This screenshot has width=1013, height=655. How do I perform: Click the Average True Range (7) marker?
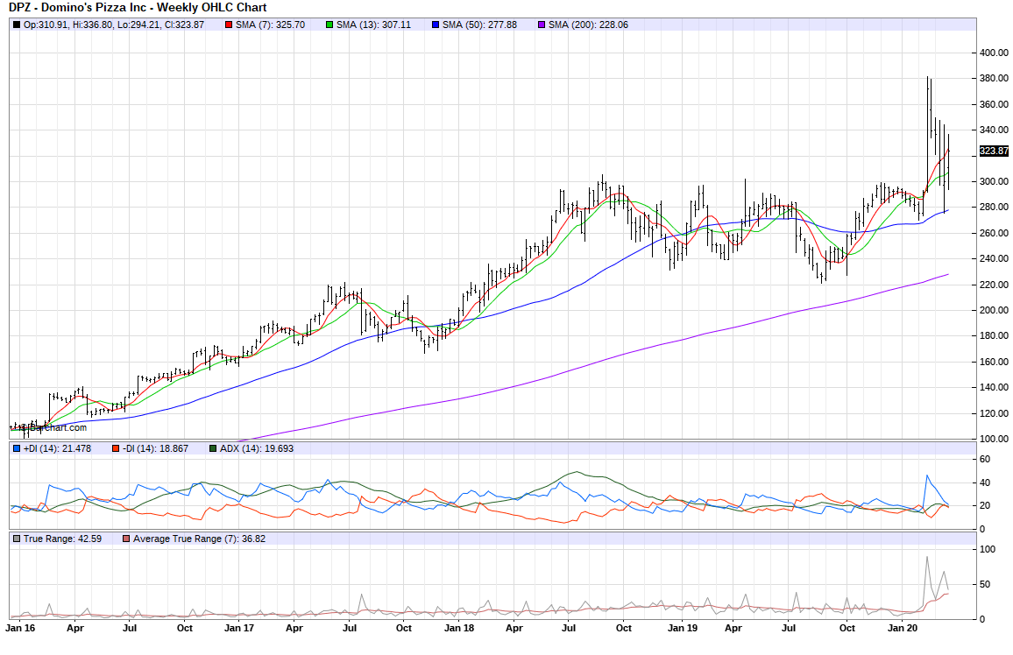pos(125,539)
